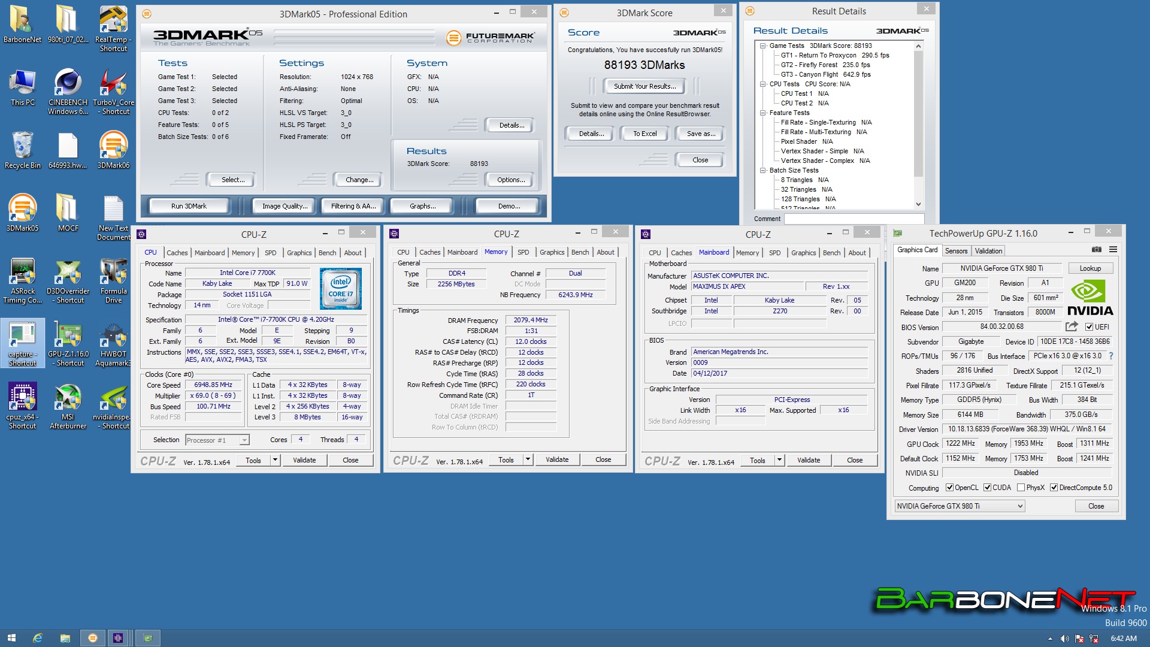
Task: Open Tools dropdown arrow in Memory tab window
Action: pos(528,459)
